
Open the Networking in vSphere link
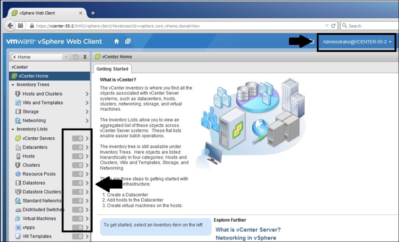tap(246, 238)
